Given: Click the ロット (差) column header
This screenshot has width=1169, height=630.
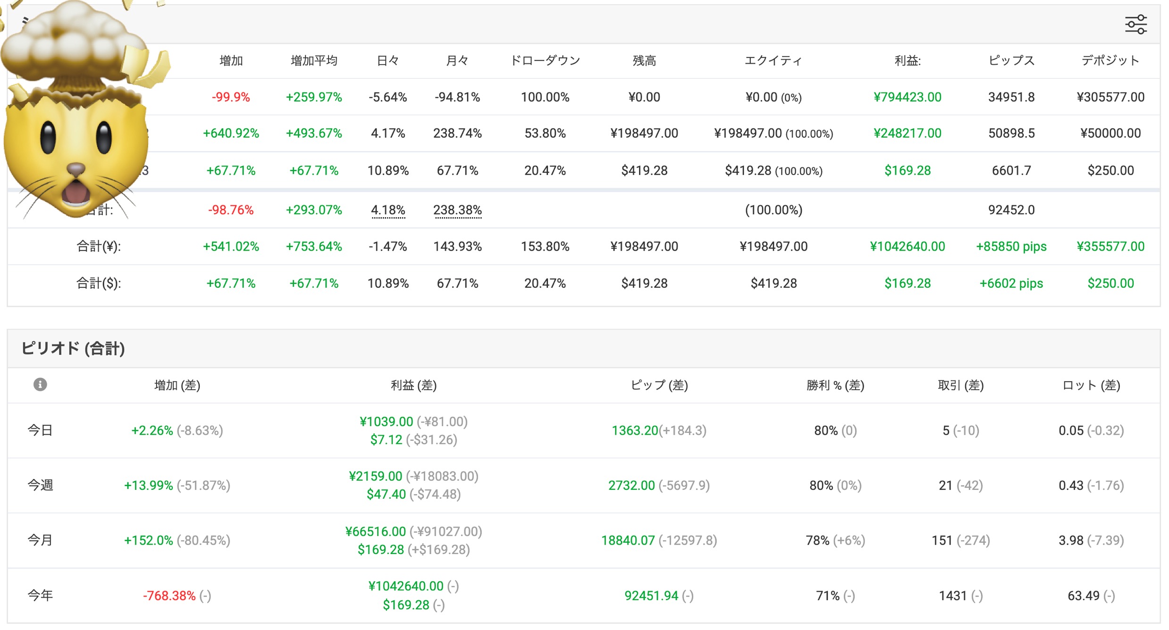Looking at the screenshot, I should click(x=1091, y=386).
